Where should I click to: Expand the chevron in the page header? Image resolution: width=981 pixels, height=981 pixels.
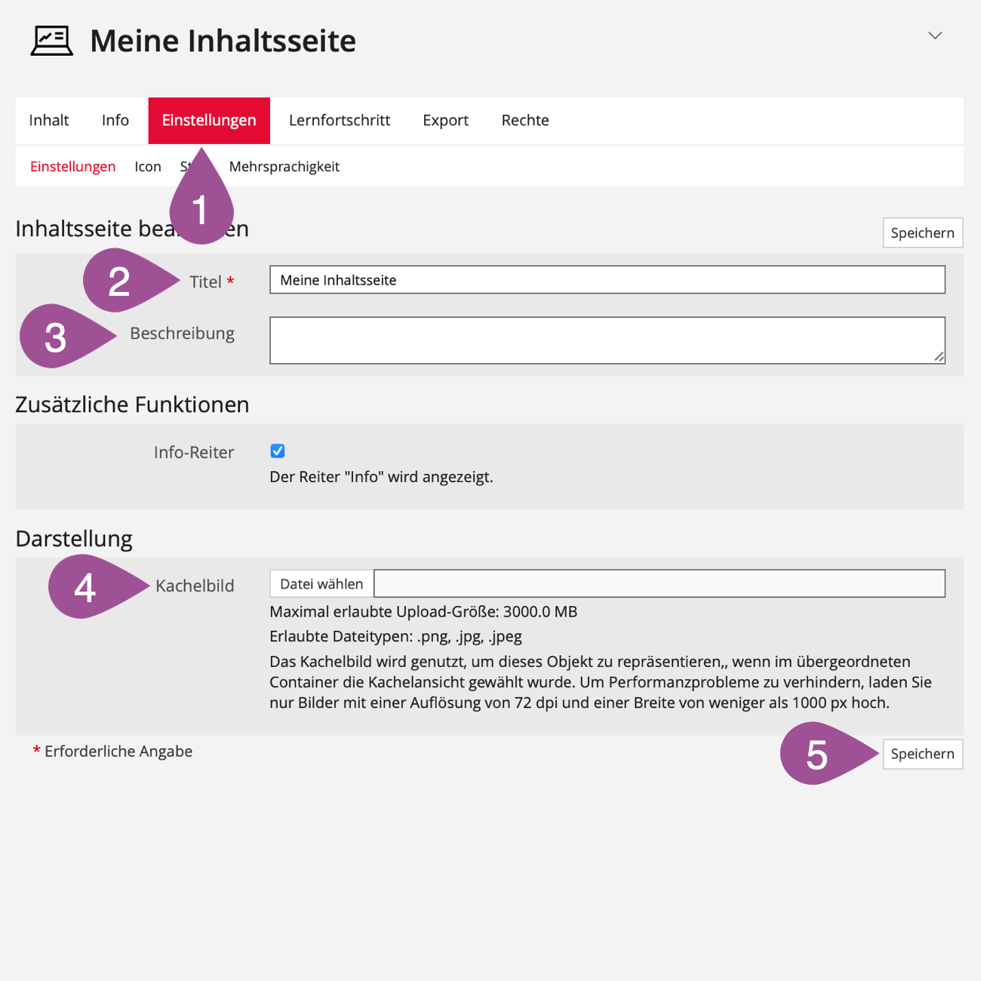[935, 35]
